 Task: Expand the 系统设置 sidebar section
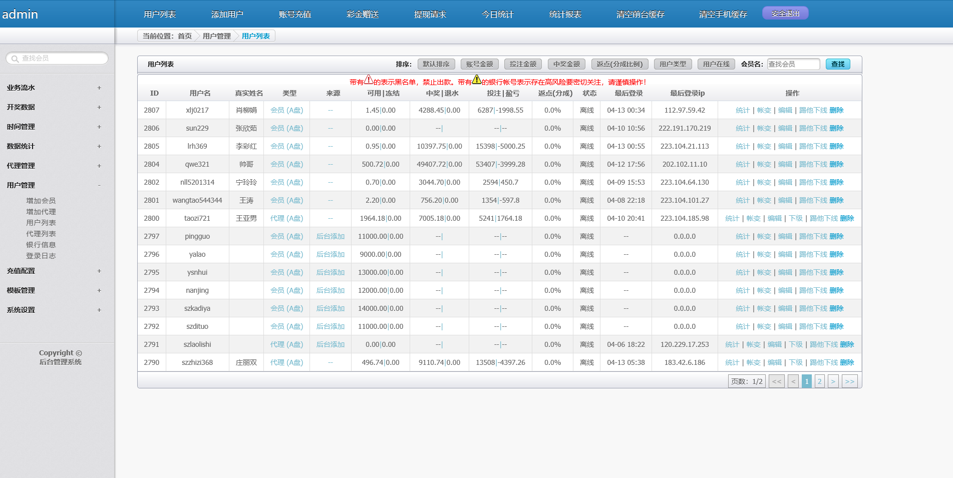pyautogui.click(x=99, y=310)
